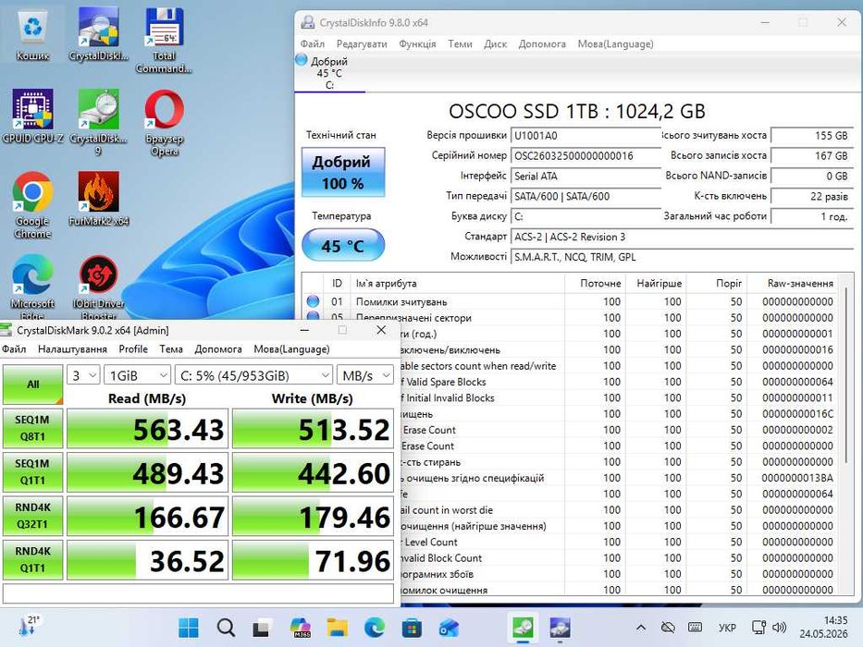Switch input language via УКР indicator
This screenshot has height=647, width=863.
727,628
